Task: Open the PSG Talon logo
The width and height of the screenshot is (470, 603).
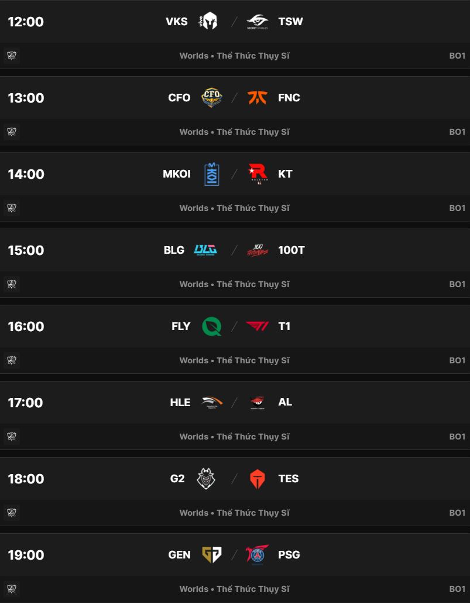Action: (257, 555)
